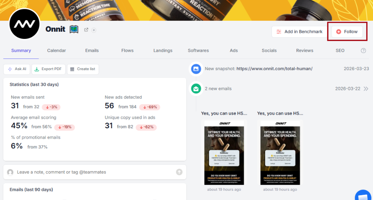Click the 2 new emails text
This screenshot has width=373, height=200.
click(x=218, y=89)
